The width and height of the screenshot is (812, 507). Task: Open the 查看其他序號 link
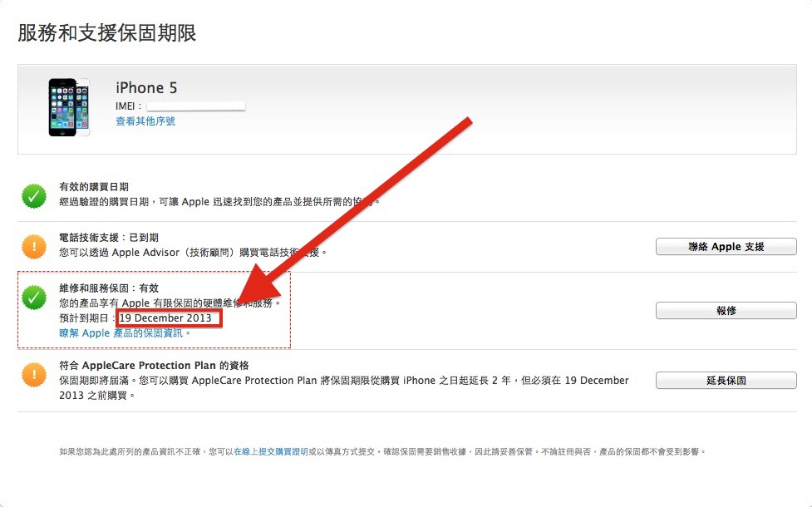coord(145,121)
